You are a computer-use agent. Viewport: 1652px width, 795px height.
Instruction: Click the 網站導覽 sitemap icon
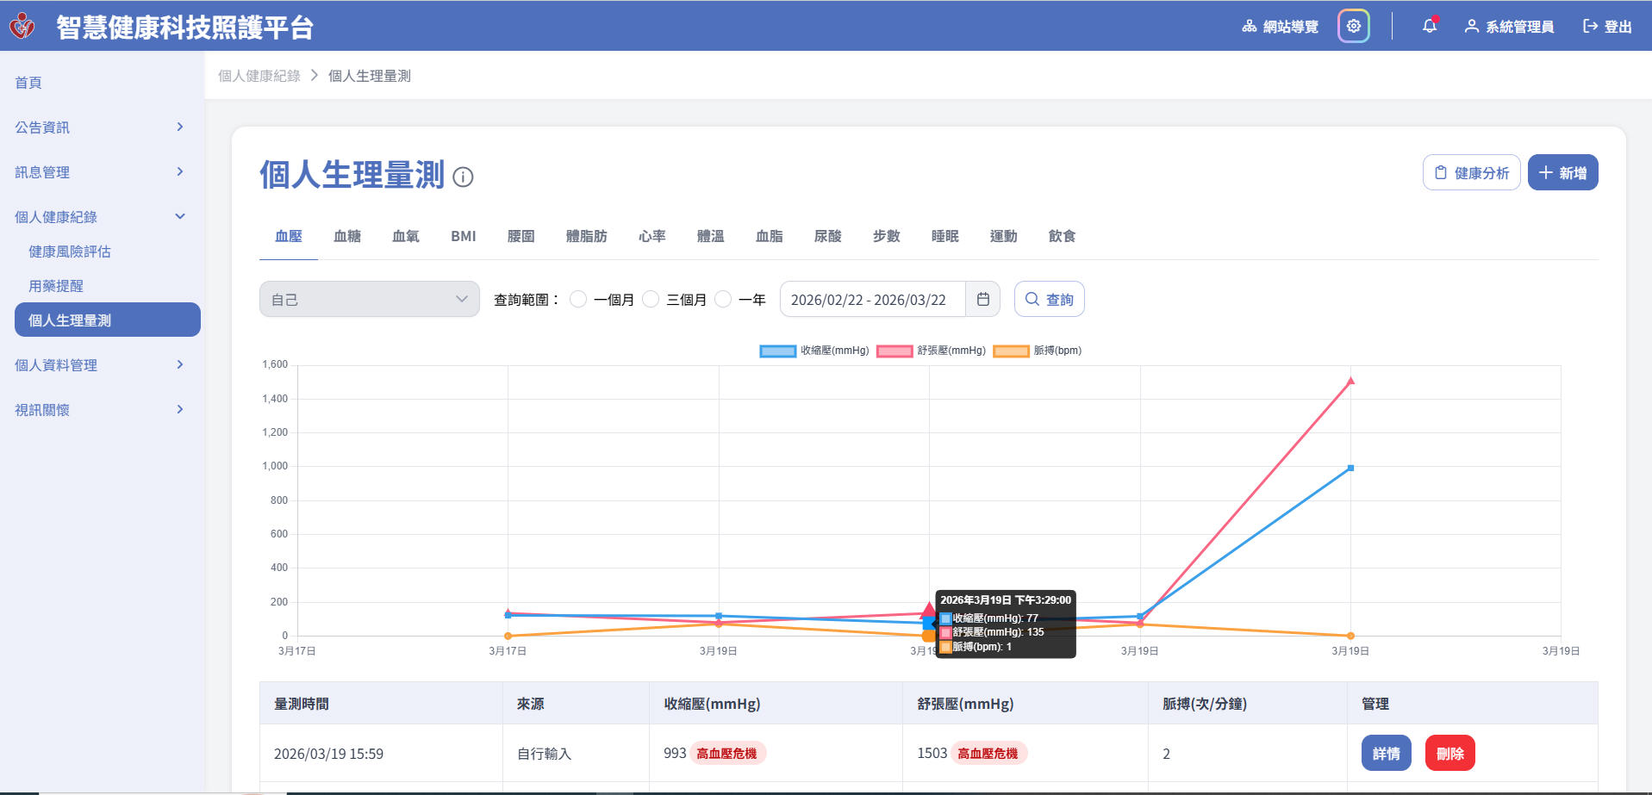[x=1249, y=27]
